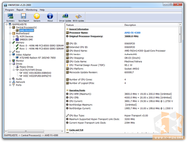Click the General Information section heading
Screen dimensions: 187x142
[x=79, y=29]
